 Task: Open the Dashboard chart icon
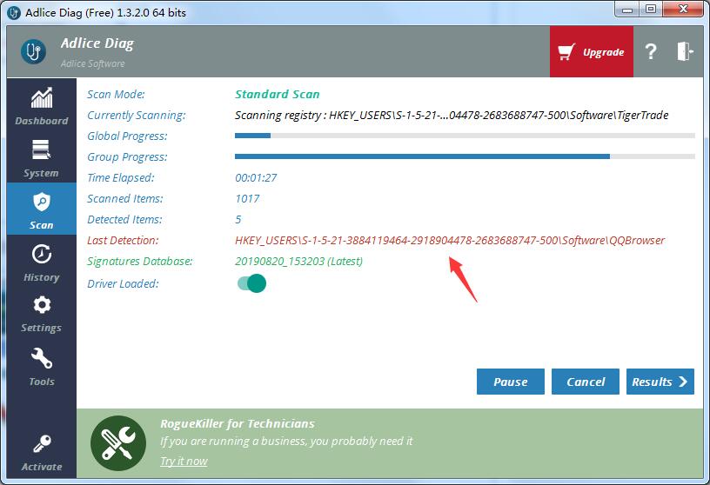click(x=42, y=98)
